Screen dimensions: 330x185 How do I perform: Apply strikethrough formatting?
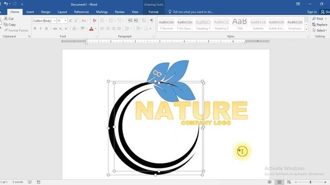coord(55,29)
